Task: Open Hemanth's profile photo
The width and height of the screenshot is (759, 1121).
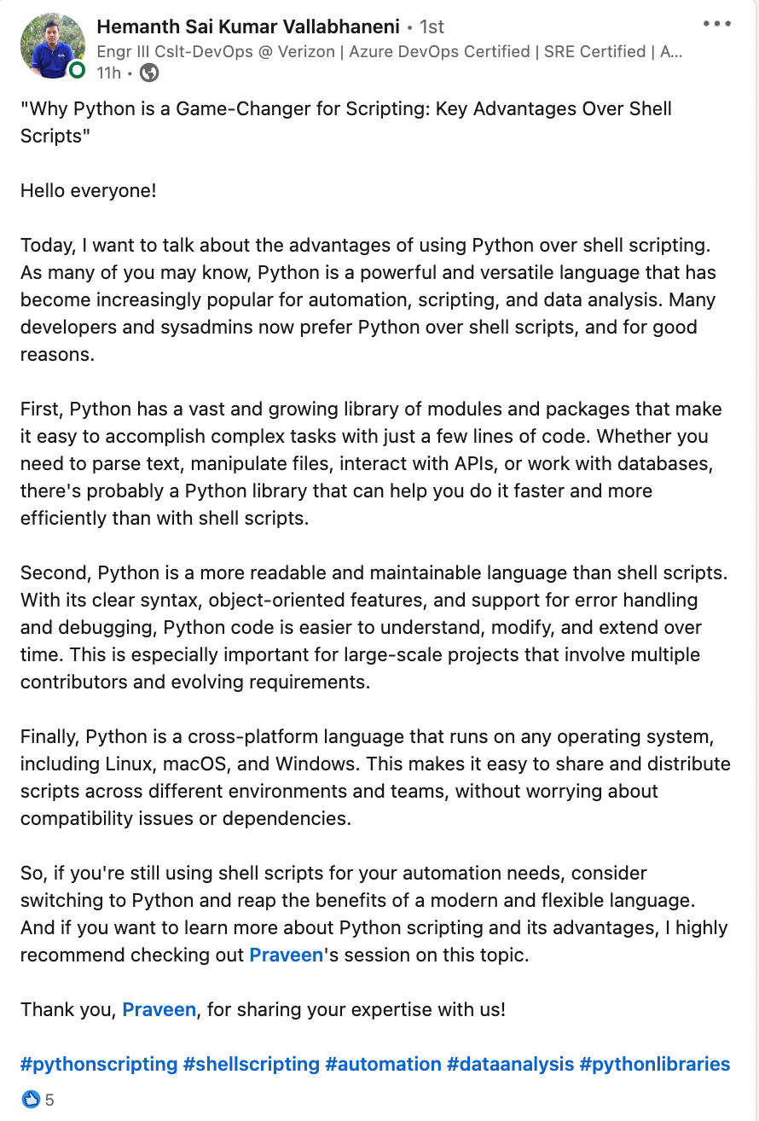Action: click(x=53, y=44)
